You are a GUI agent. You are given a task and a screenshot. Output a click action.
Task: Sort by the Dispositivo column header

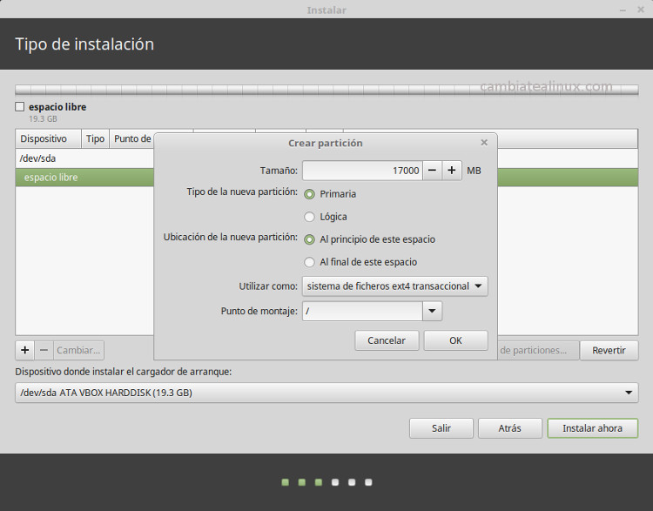coord(48,138)
